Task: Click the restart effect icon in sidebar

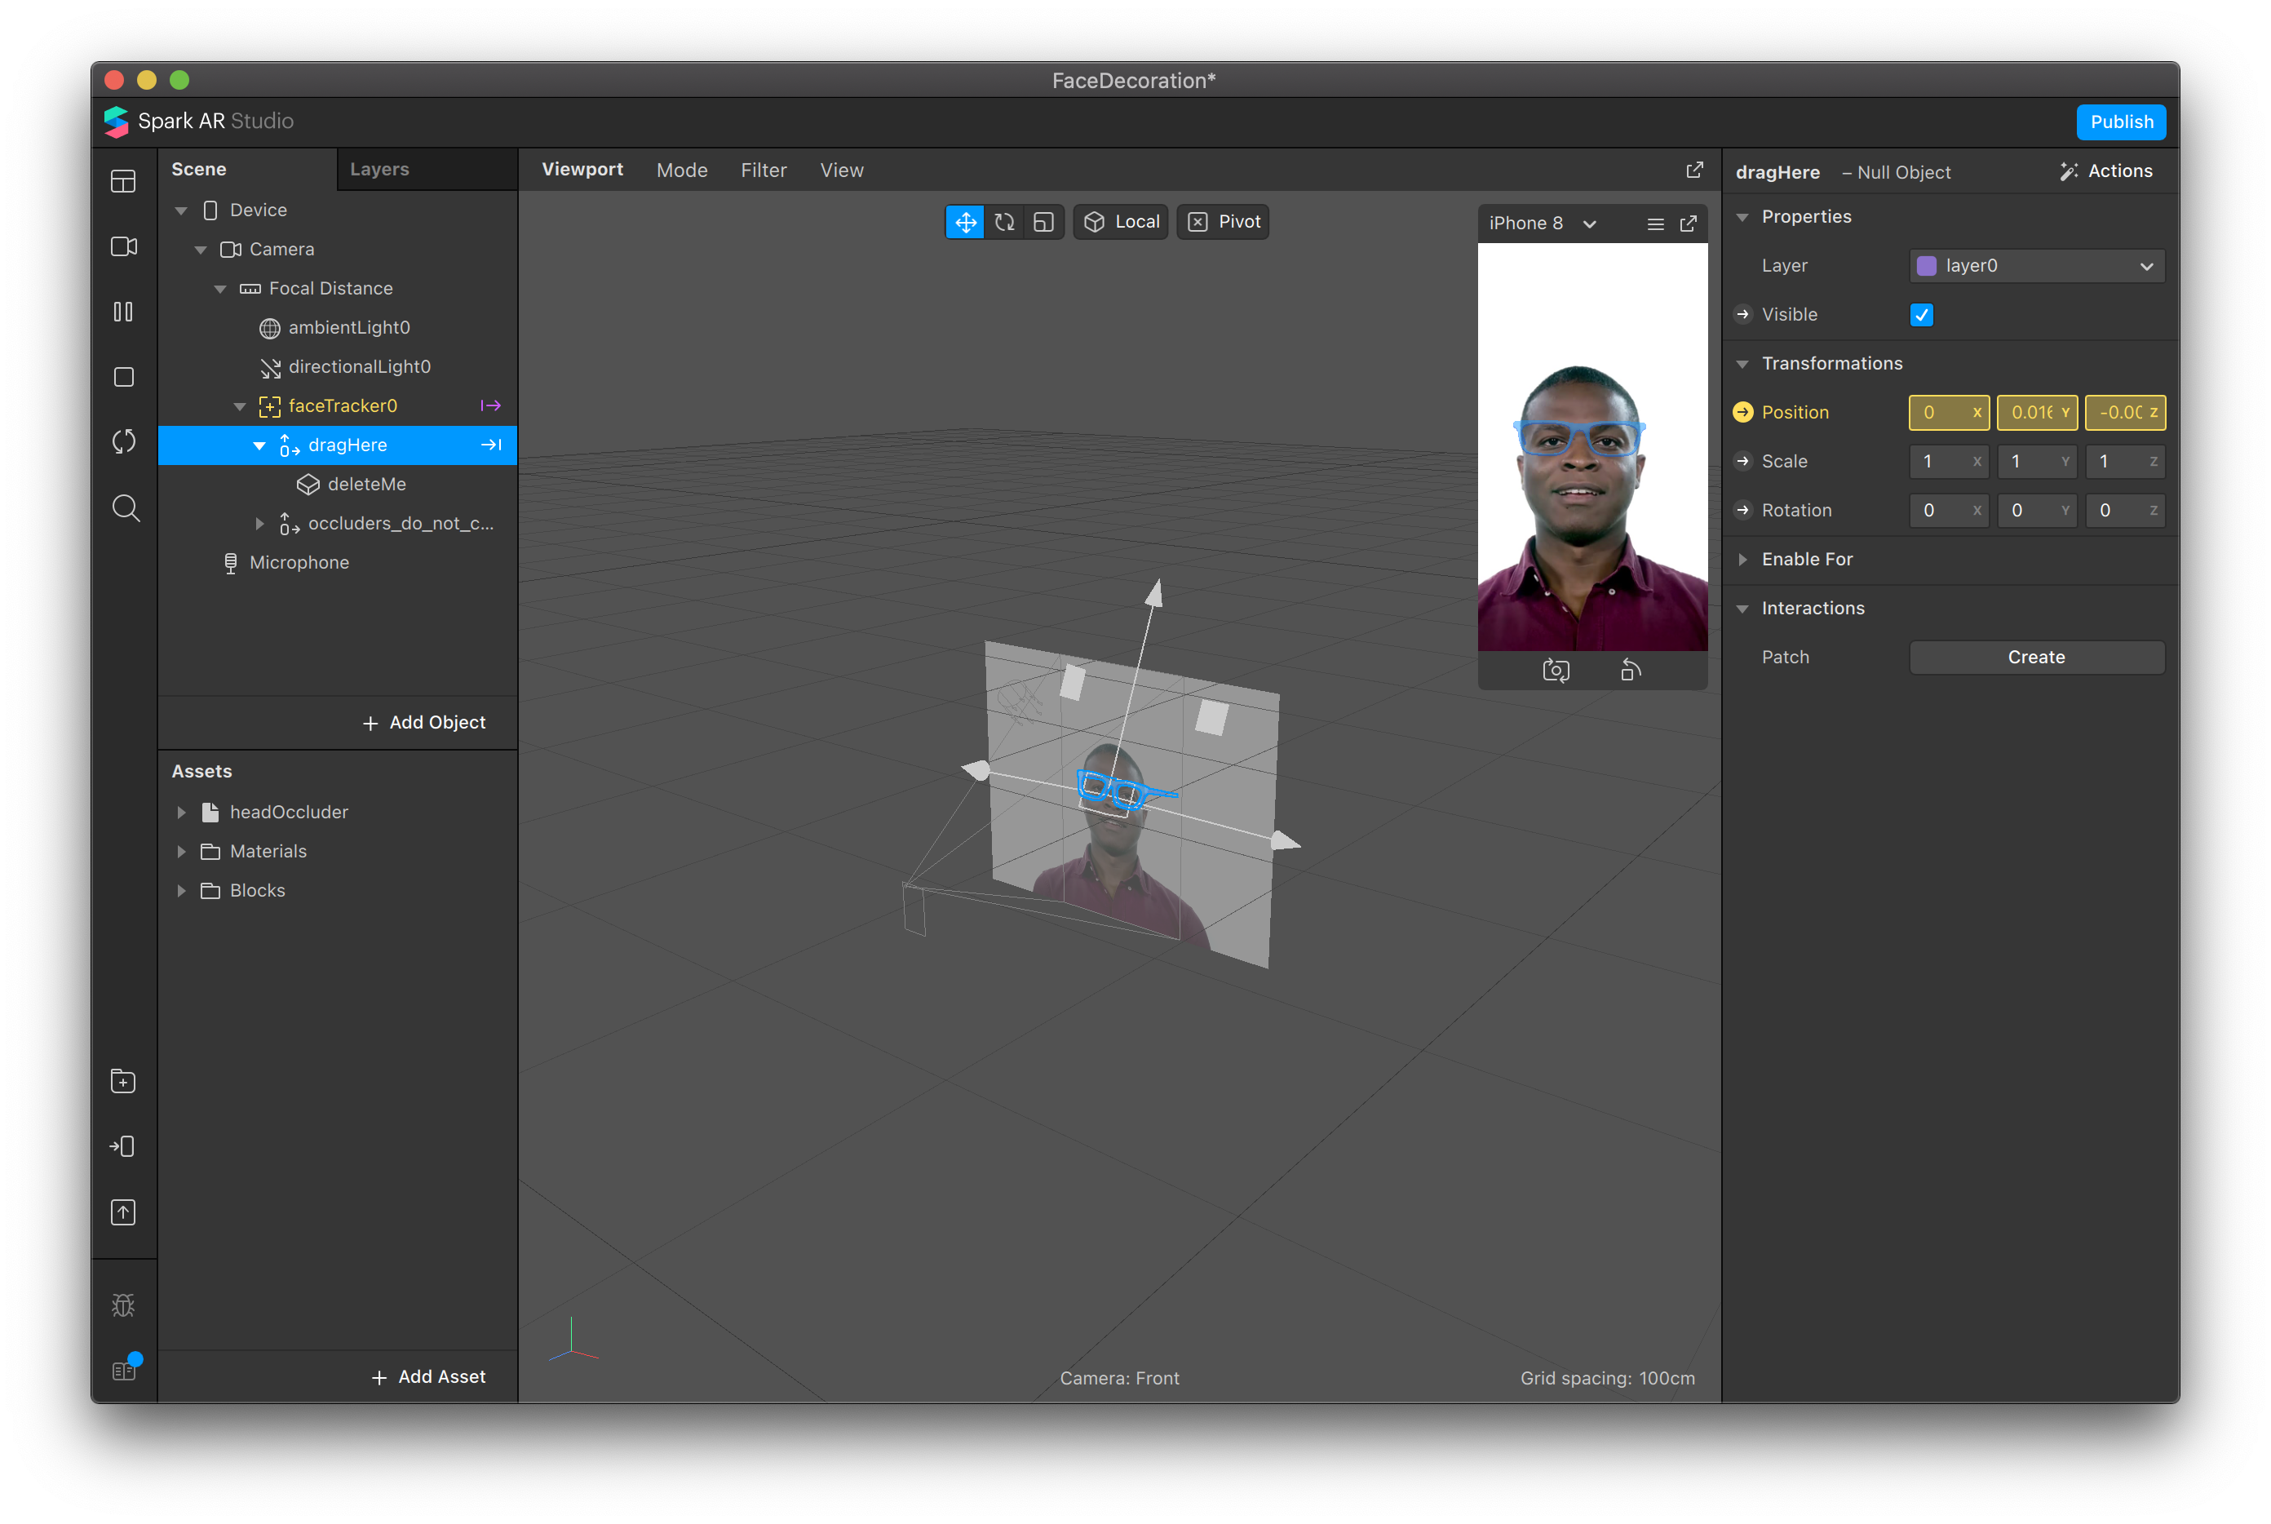Action: (x=123, y=441)
